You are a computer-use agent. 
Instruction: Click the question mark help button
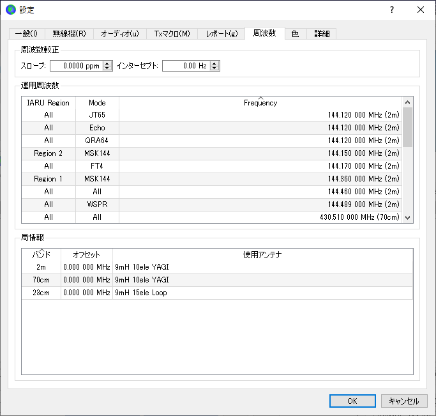point(392,10)
